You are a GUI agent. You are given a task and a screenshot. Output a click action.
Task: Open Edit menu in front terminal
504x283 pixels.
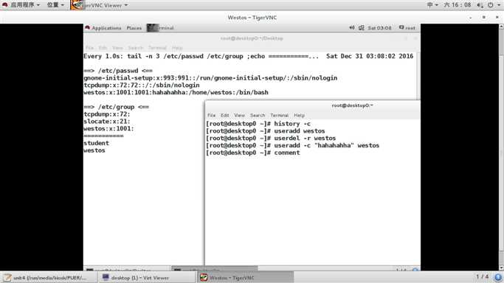[x=224, y=115]
